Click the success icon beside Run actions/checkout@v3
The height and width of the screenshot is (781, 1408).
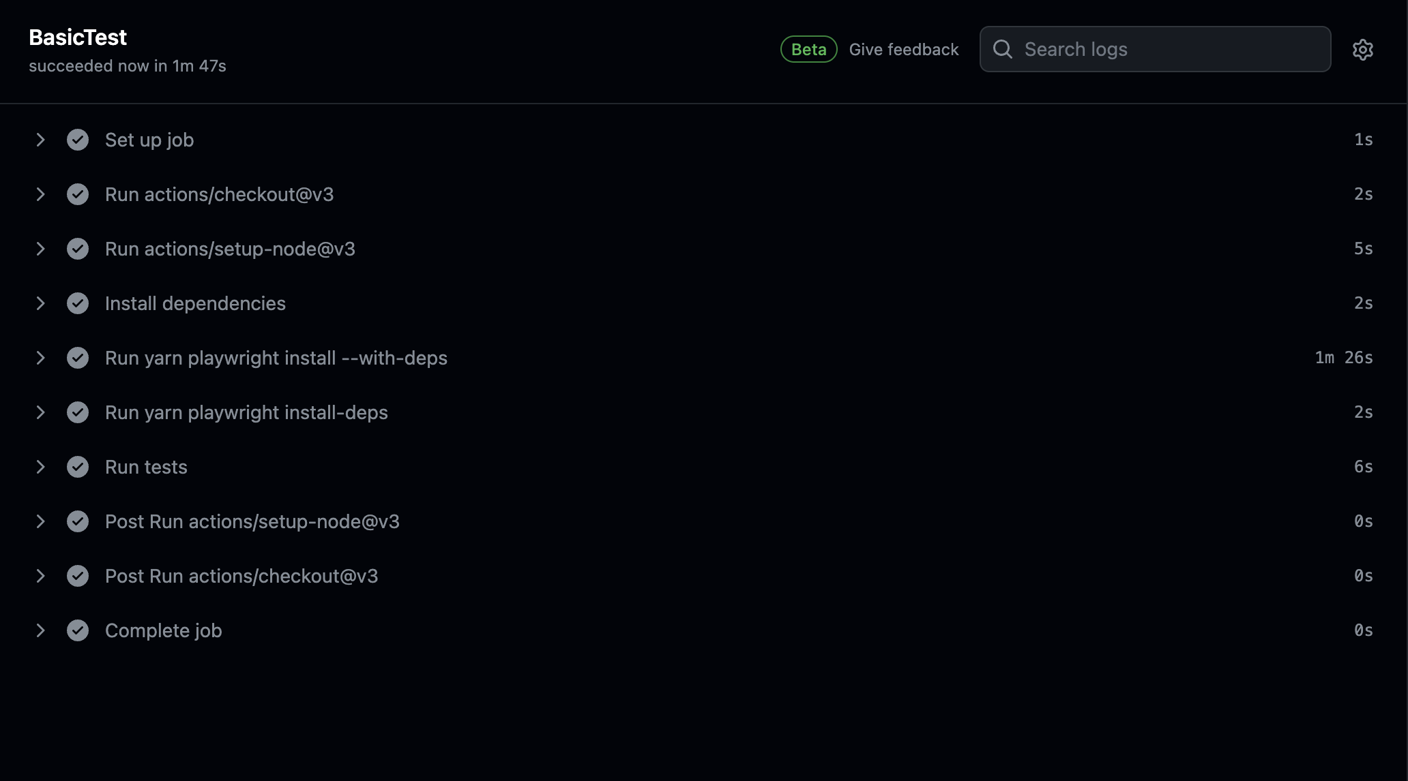point(78,194)
